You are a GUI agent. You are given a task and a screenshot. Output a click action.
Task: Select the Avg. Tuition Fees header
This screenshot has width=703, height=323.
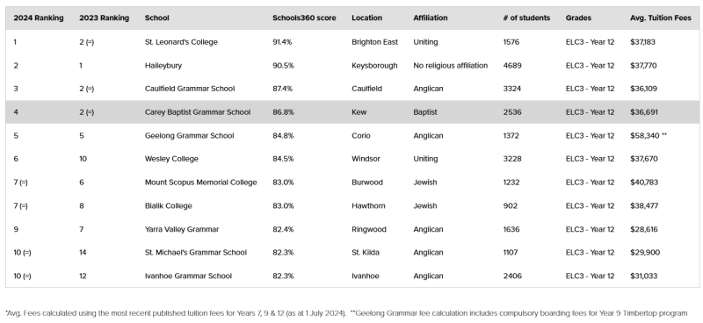click(x=661, y=18)
